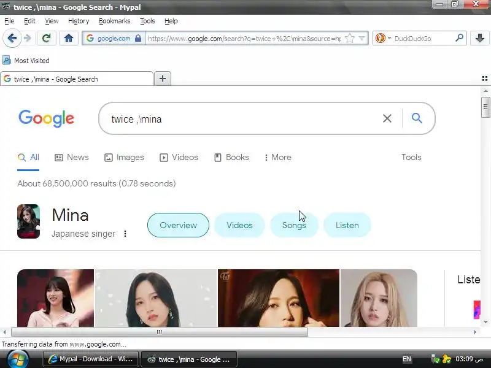This screenshot has width=491, height=368.
Task: Reload the page with the refresh icon
Action: pos(47,38)
